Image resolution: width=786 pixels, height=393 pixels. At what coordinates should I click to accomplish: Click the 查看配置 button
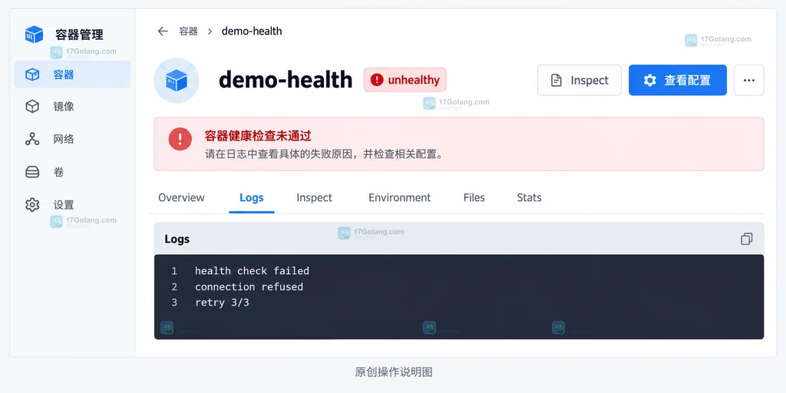coord(678,80)
